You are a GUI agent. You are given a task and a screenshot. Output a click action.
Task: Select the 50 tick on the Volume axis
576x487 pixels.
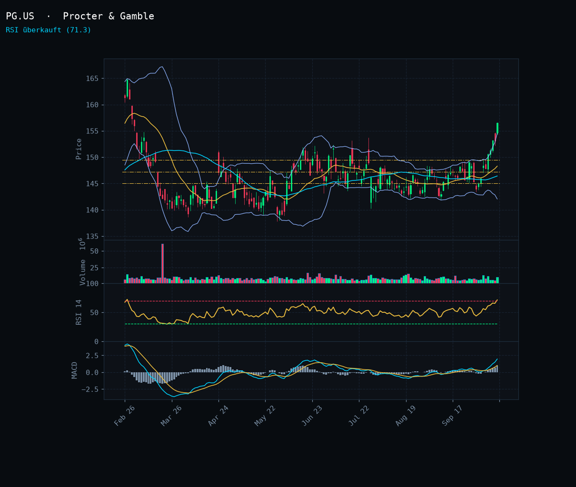pyautogui.click(x=94, y=251)
